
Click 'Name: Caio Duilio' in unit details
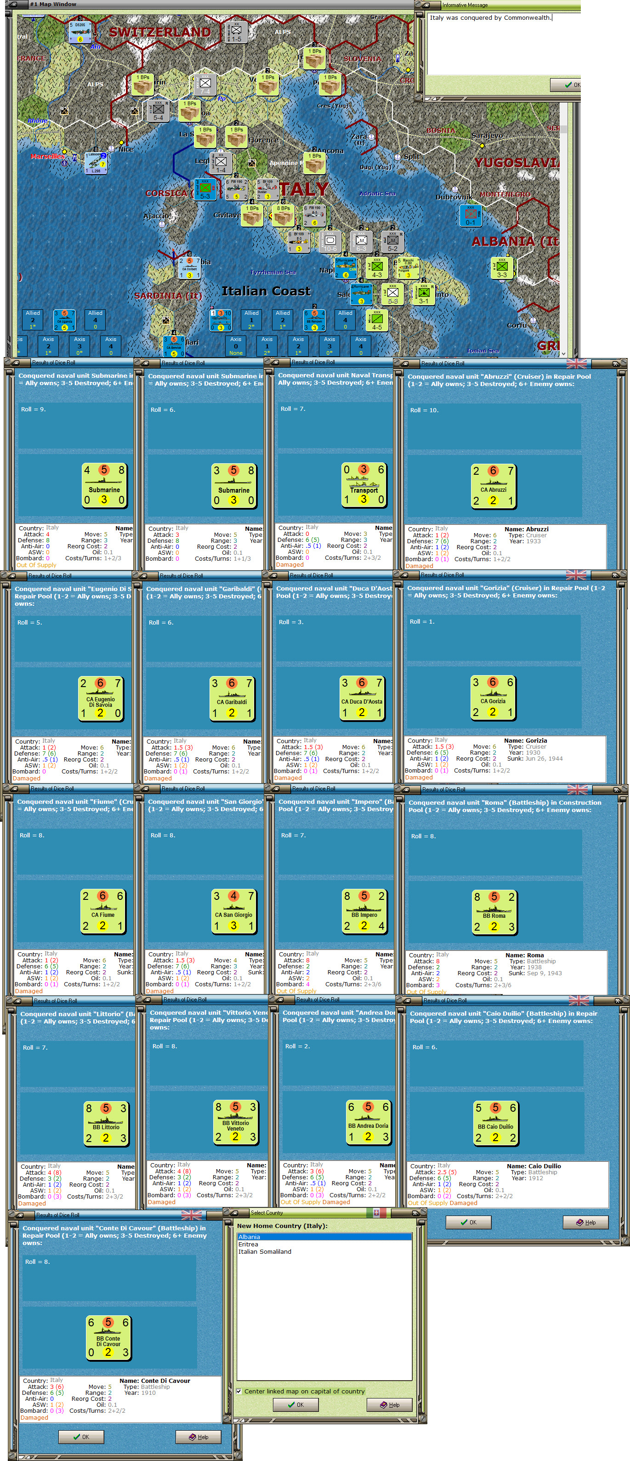[x=534, y=1166]
